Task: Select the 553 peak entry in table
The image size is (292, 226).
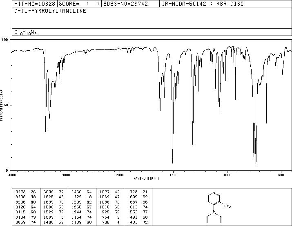Action: (139, 212)
